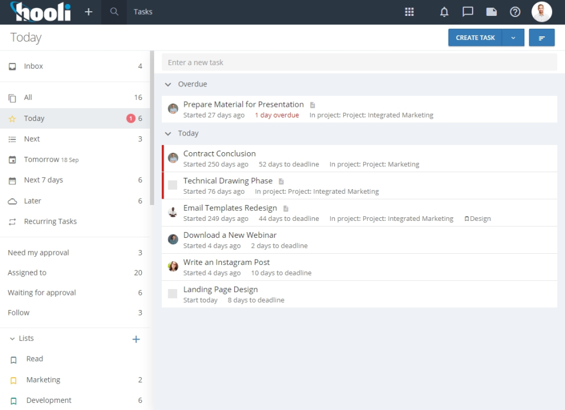
Task: Click the search magnifier icon
Action: [x=114, y=12]
